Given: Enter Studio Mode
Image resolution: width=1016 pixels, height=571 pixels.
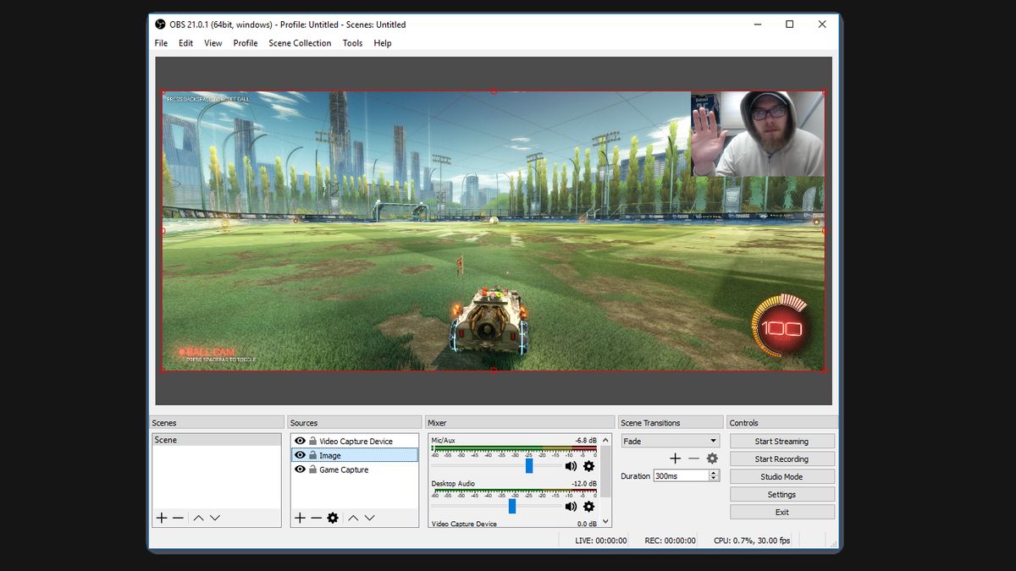Looking at the screenshot, I should click(781, 476).
